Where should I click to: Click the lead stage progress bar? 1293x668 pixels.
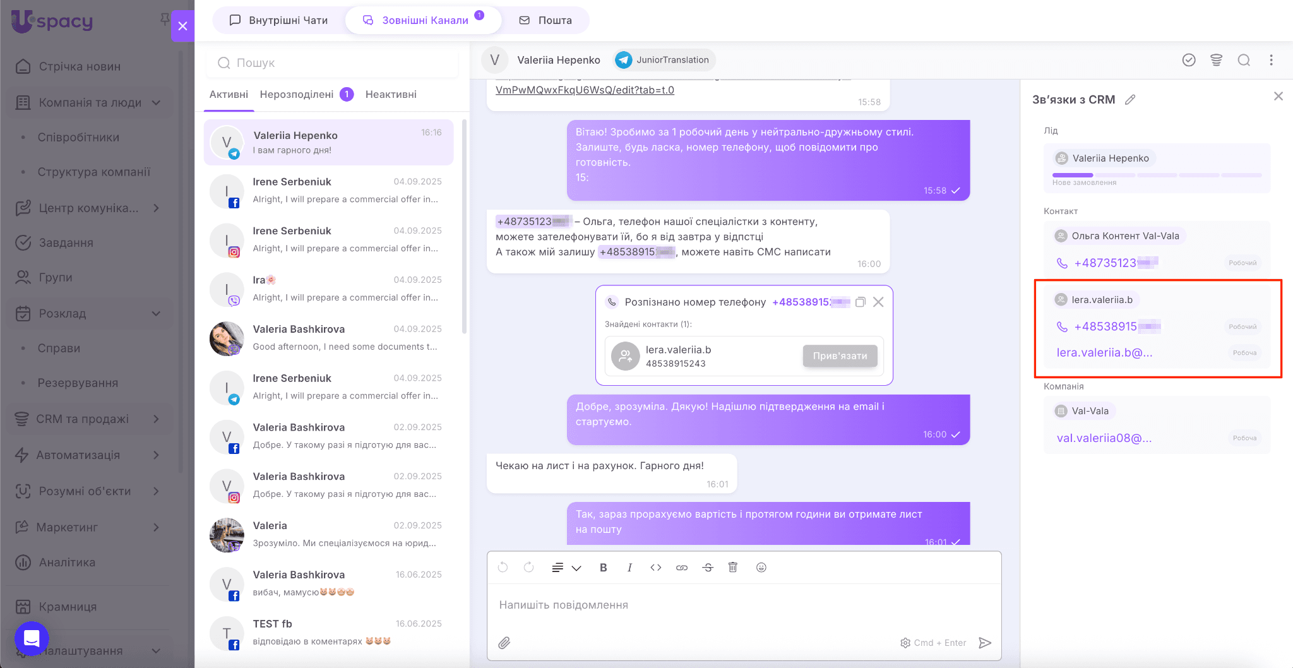[x=1157, y=175]
